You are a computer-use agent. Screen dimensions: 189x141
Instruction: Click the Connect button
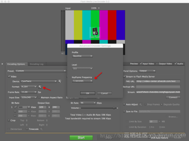[173, 98]
